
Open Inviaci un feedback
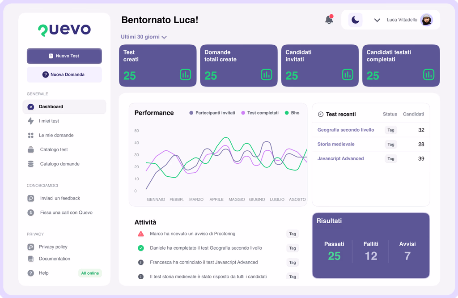60,198
